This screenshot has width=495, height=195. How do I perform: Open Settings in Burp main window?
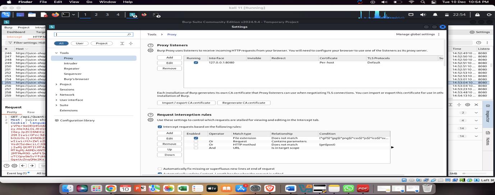(480, 32)
